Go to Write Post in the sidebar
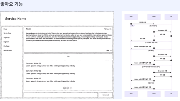This screenshot has width=180, height=101. point(7,33)
